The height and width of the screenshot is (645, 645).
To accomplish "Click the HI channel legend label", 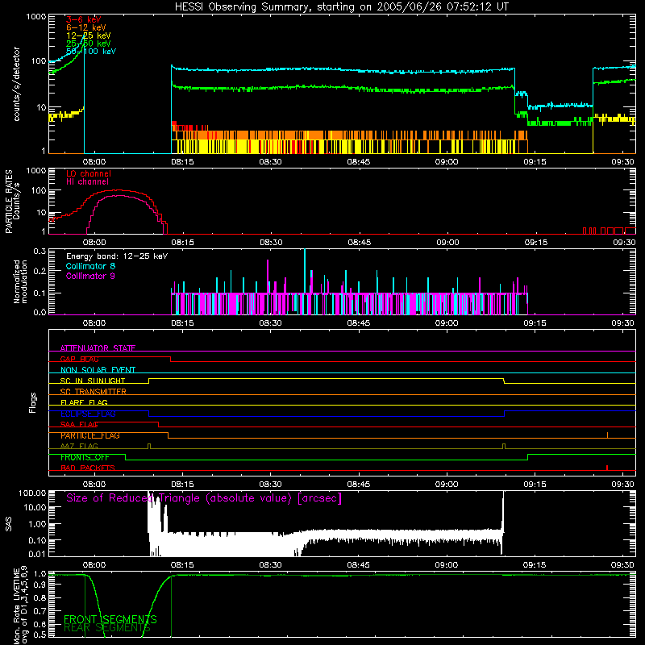I will click(88, 182).
